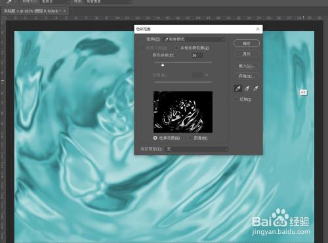This screenshot has width=328, height=243.
Task: Open the 样本 dropdown in options bar
Action: point(108,2)
